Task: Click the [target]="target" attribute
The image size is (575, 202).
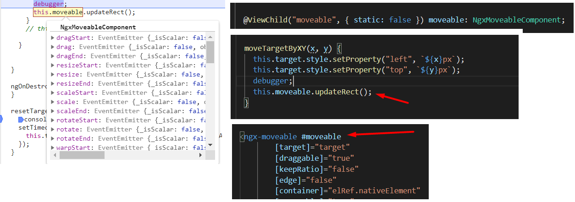Action: [x=313, y=147]
